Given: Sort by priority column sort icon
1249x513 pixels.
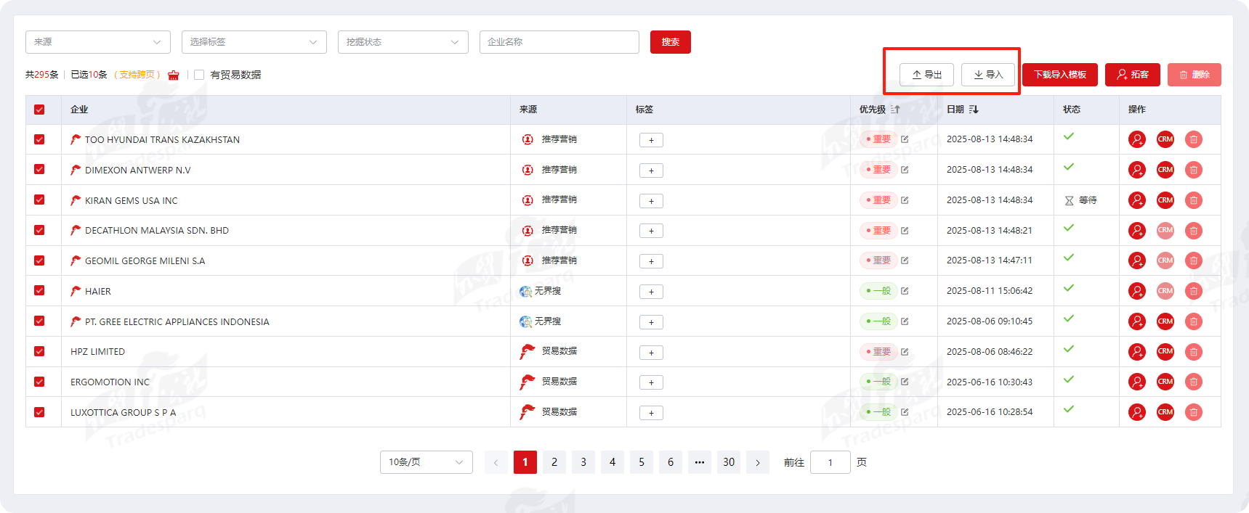Looking at the screenshot, I should (x=895, y=110).
